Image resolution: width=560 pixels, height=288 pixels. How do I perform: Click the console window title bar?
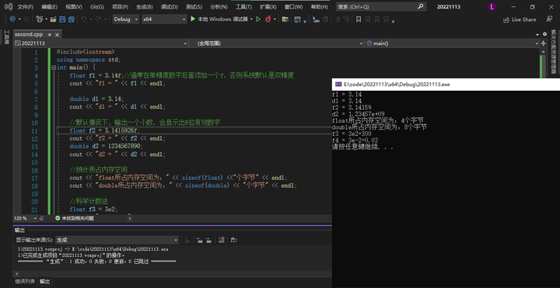(446, 85)
